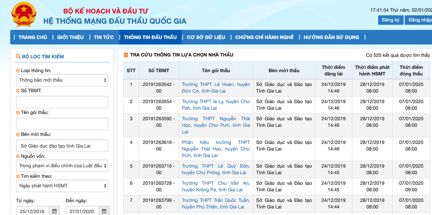Focus the Số TBMT input field
This screenshot has width=432, height=215.
[62, 102]
